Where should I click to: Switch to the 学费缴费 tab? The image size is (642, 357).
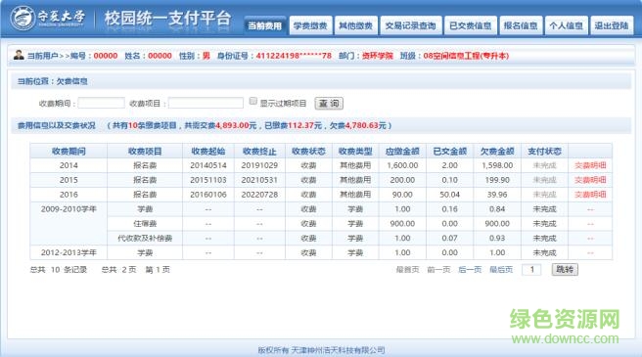click(x=310, y=25)
